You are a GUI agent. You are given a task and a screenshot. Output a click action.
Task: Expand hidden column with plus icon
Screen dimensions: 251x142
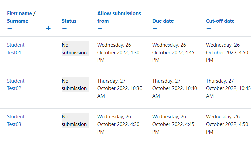[x=48, y=28]
